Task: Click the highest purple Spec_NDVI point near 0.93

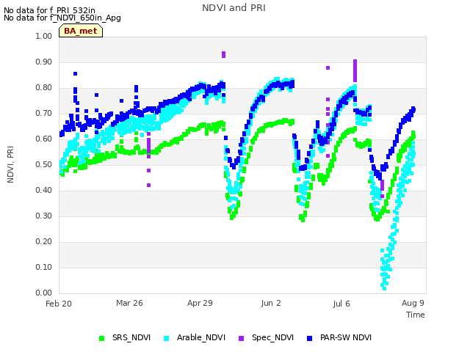Action: click(x=223, y=54)
